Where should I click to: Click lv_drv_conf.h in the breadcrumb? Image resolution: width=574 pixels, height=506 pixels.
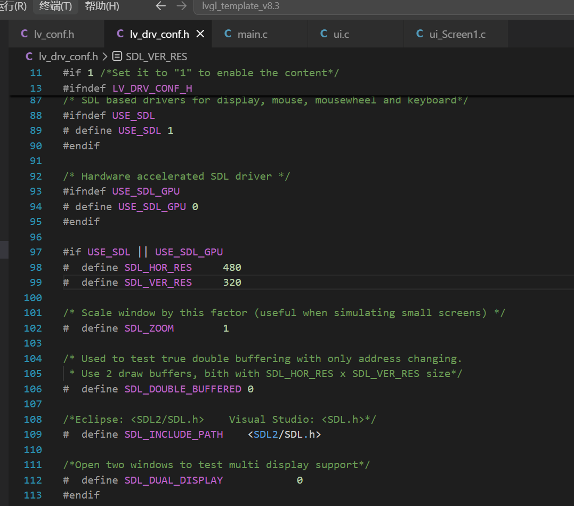(x=68, y=57)
